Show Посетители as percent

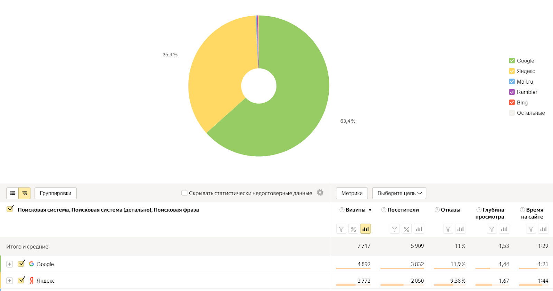pos(407,229)
